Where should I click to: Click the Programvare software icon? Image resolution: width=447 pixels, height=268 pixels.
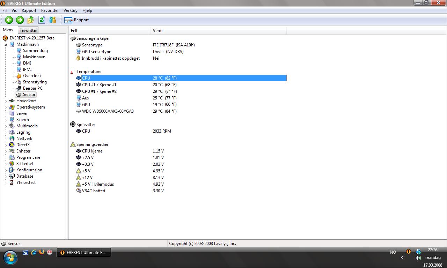pos(12,157)
